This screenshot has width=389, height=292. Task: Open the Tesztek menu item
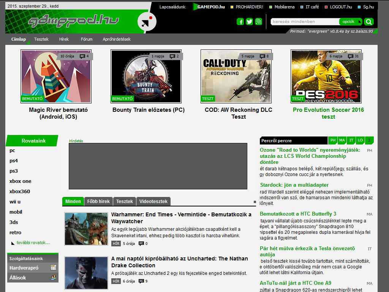click(x=41, y=39)
